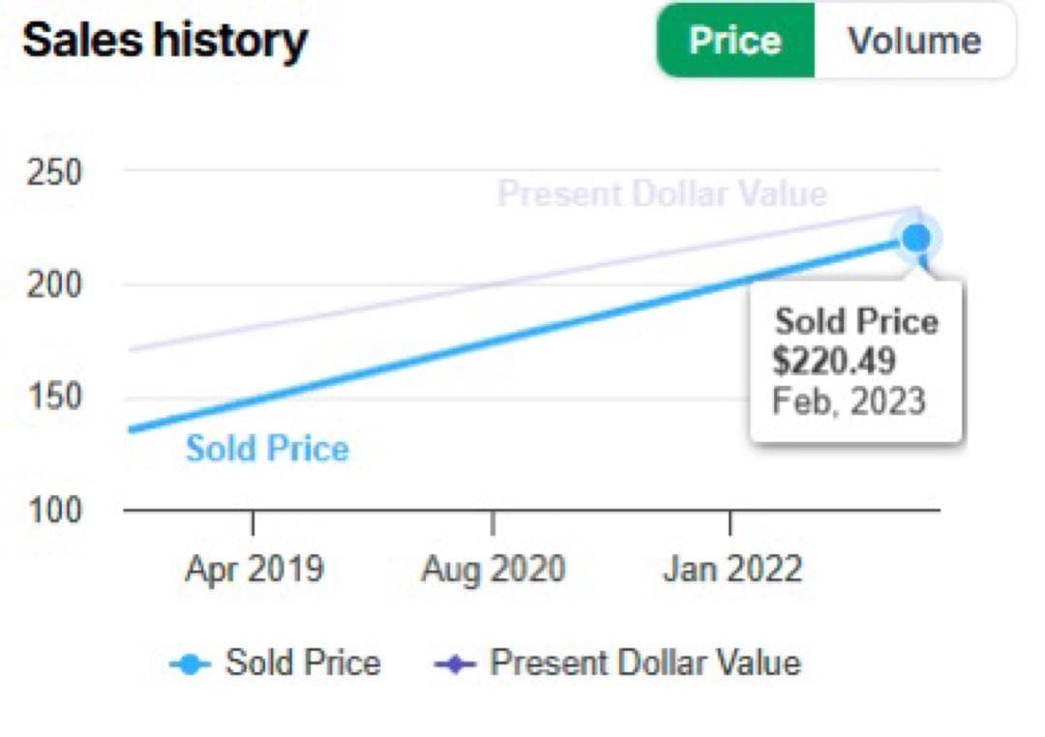
Task: Click the Jan 2022 axis label
Action: coord(731,570)
